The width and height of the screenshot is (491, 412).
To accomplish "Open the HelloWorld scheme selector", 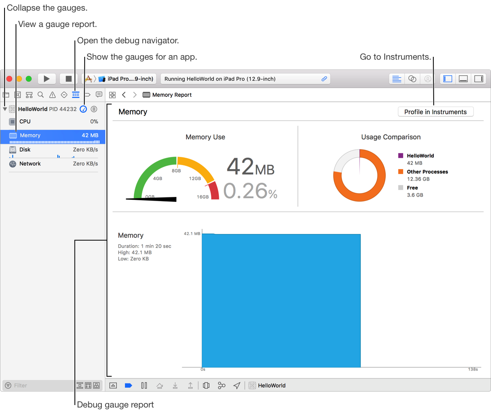I will (88, 78).
